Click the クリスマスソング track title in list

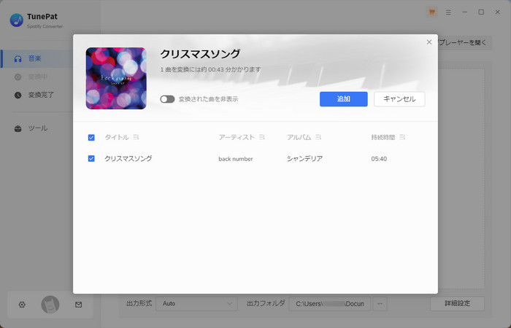128,158
